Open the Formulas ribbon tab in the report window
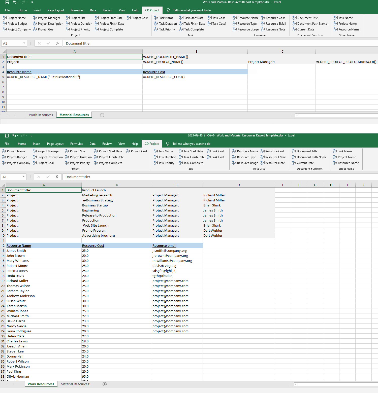 pos(76,144)
